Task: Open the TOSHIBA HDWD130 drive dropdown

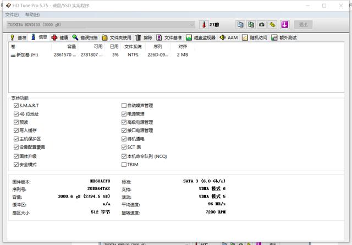Action: point(101,24)
